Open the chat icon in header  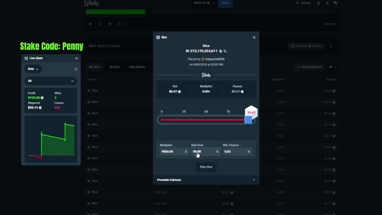335,3
